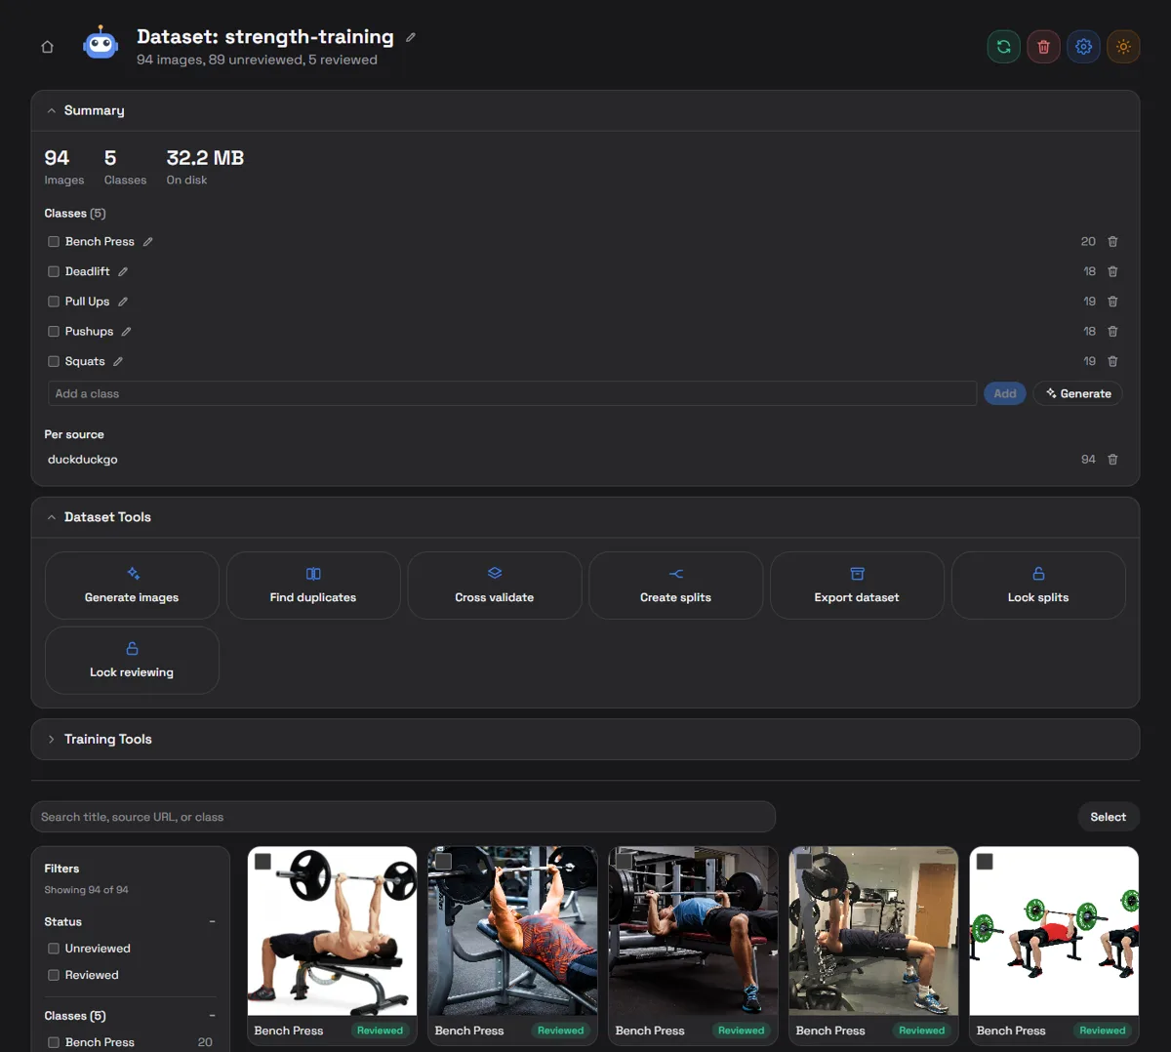
Task: Click the Select button
Action: [1109, 817]
